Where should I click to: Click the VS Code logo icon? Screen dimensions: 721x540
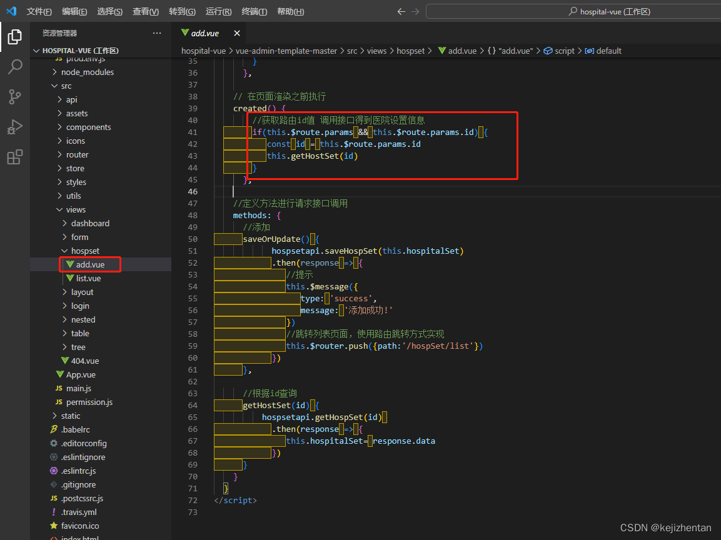pyautogui.click(x=11, y=11)
